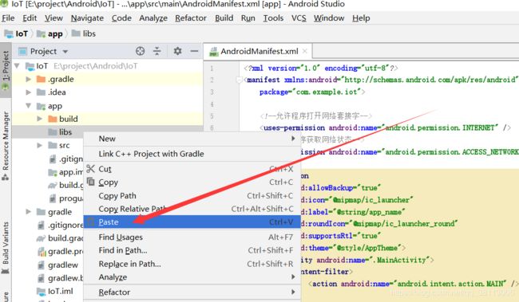This screenshot has width=519, height=302.
Task: Collapse the app module folder
Action: (x=29, y=106)
